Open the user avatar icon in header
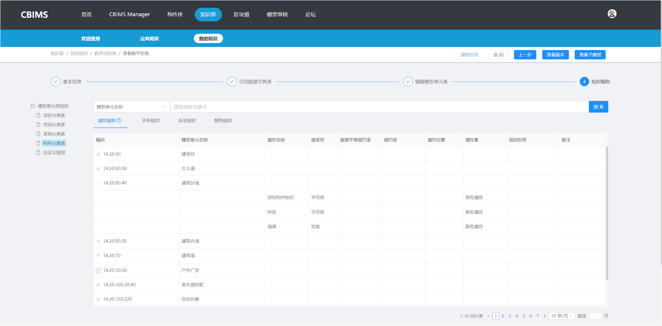 tap(612, 14)
